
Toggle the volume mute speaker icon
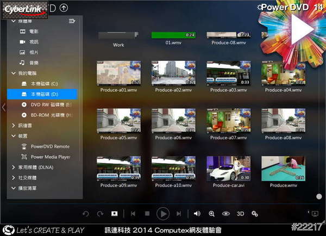click(x=197, y=214)
